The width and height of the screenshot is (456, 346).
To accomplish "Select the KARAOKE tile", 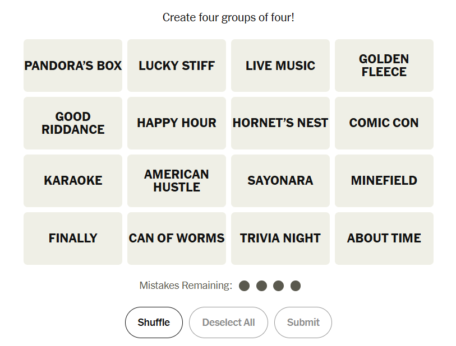I will click(x=73, y=181).
